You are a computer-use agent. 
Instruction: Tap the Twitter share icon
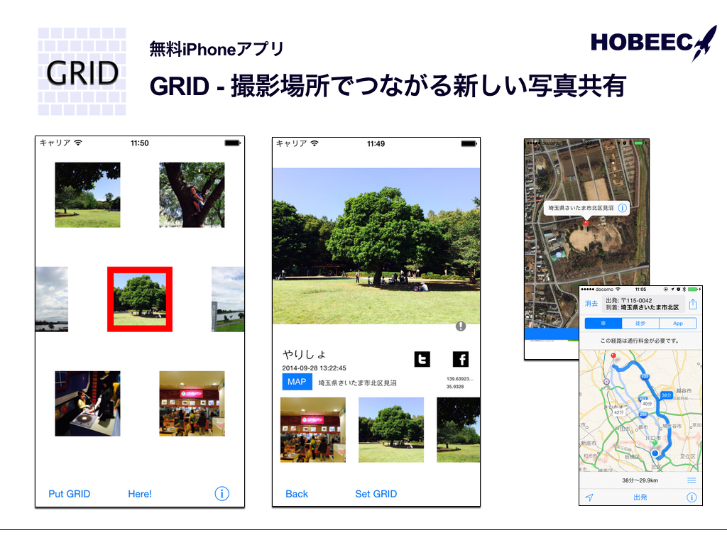coord(422,359)
